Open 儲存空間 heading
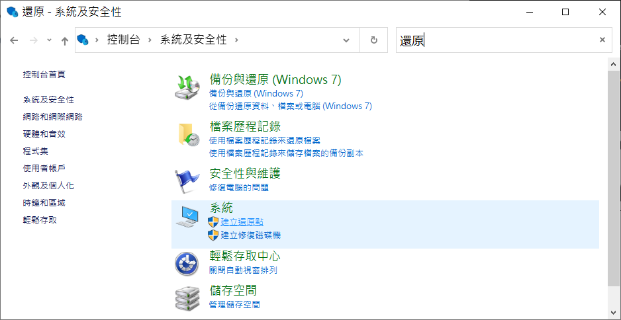The image size is (621, 320). (233, 291)
